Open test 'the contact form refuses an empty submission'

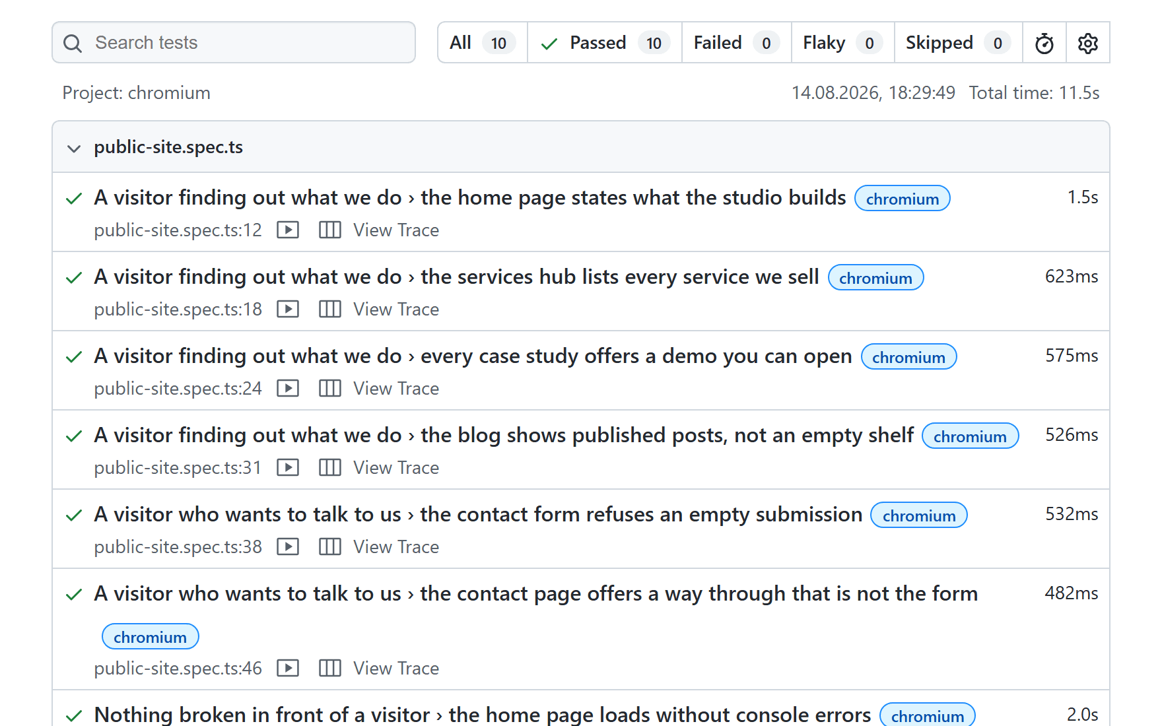coord(479,514)
